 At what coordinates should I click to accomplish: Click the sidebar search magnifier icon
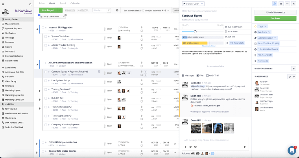30,4
